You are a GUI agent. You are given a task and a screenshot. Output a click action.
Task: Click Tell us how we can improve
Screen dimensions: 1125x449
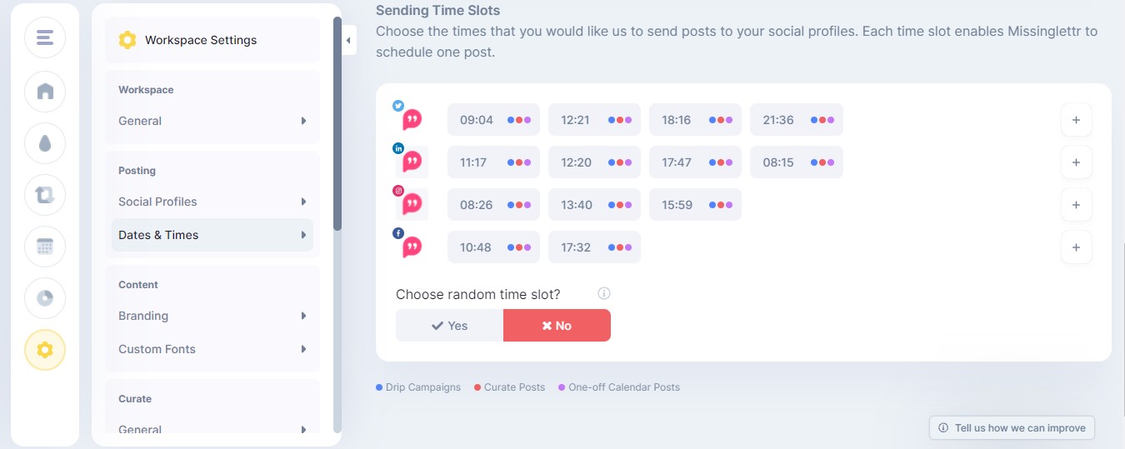[1012, 428]
